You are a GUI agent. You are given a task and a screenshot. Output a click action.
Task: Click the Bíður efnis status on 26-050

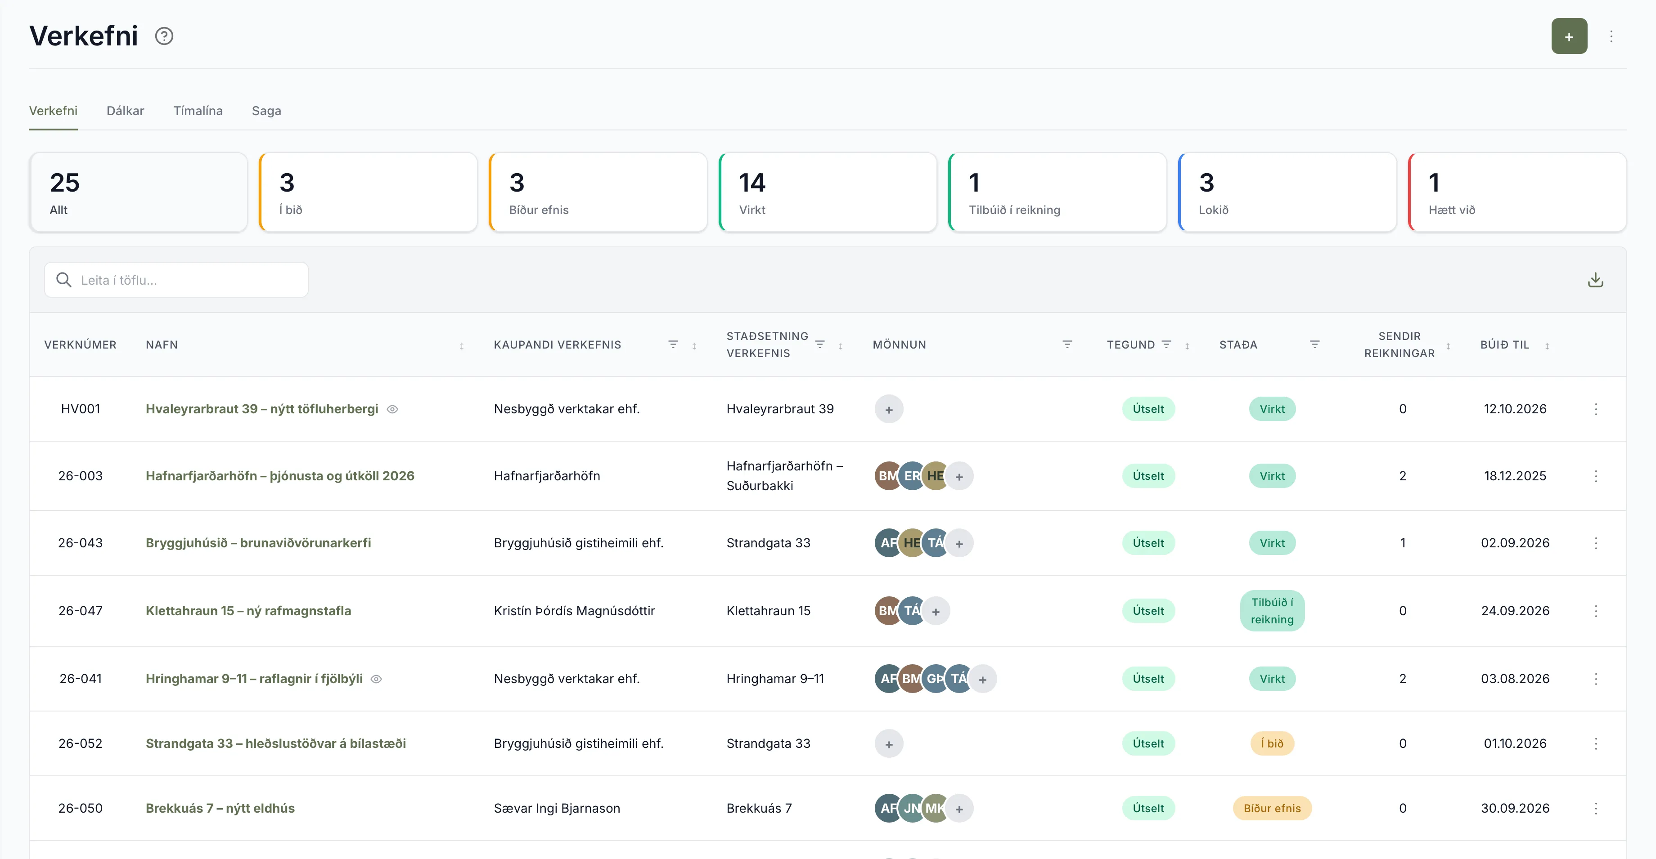[1272, 808]
